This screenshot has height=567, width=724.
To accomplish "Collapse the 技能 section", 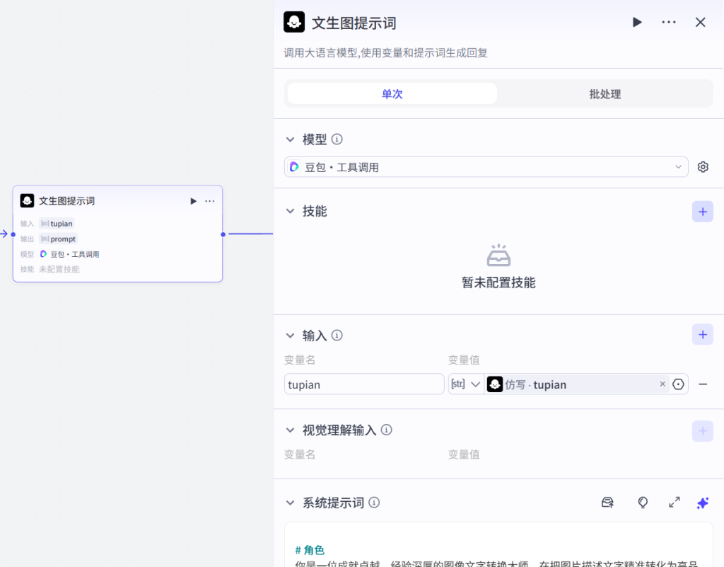I will (290, 211).
